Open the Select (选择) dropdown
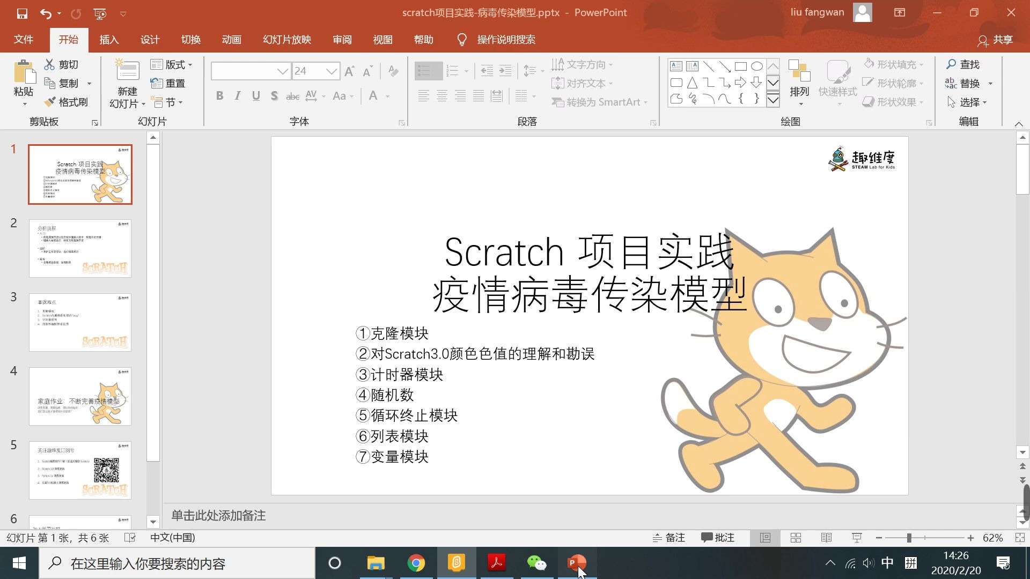 coord(967,102)
